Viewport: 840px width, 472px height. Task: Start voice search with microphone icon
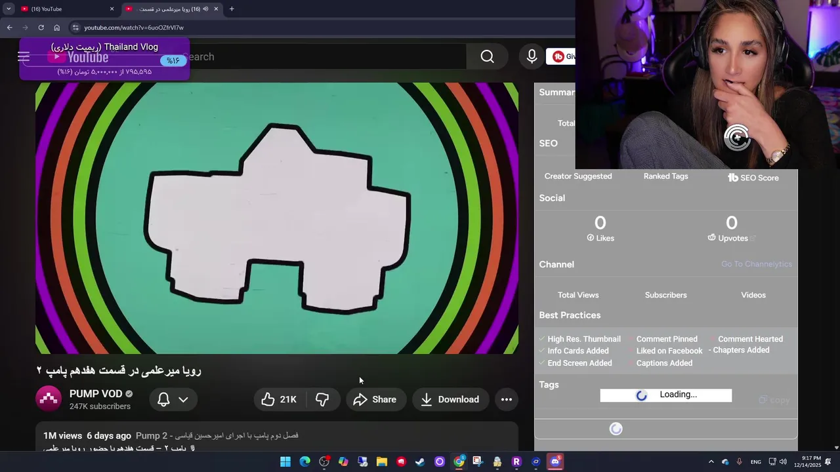click(x=532, y=57)
